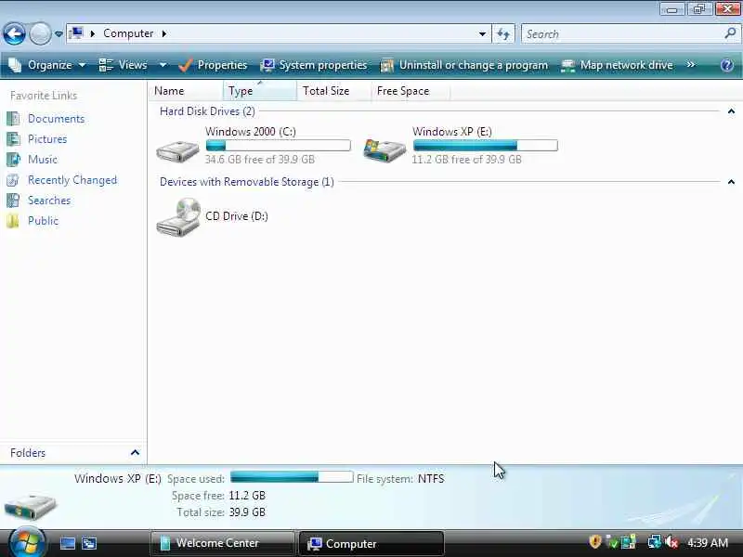Screen dimensions: 743x557
Task: Click the Searches icon in Favorite Links
Action: [13, 201]
